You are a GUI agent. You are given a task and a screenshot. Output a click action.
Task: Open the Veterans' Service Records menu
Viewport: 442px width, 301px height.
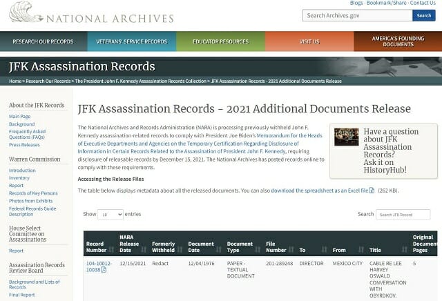[x=132, y=41]
